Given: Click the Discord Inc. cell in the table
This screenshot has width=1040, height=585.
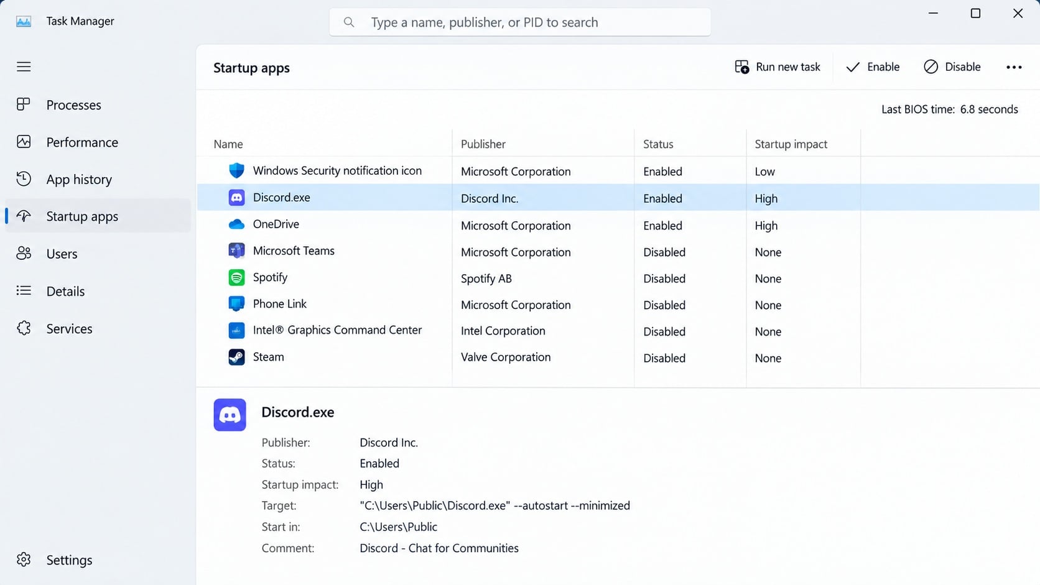Looking at the screenshot, I should pos(490,198).
